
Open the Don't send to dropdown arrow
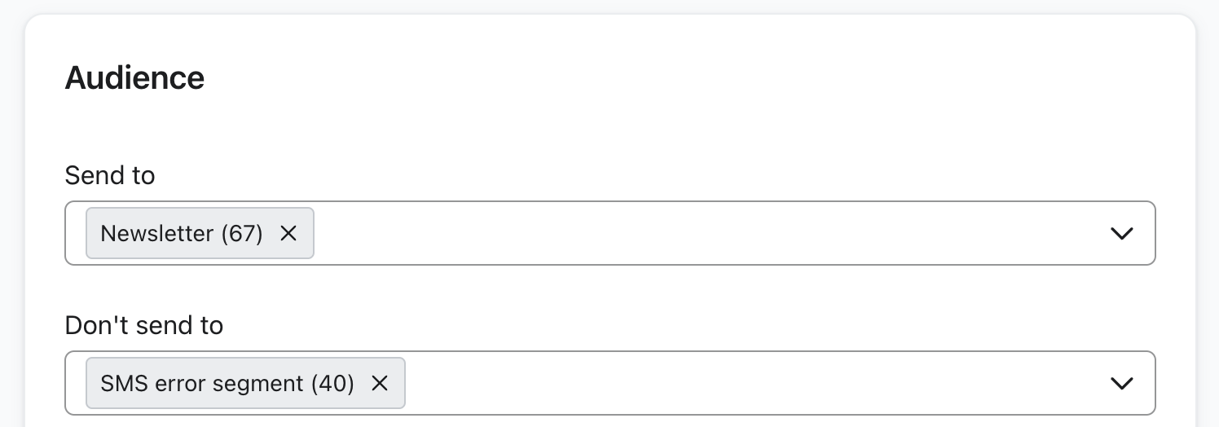coord(1122,384)
